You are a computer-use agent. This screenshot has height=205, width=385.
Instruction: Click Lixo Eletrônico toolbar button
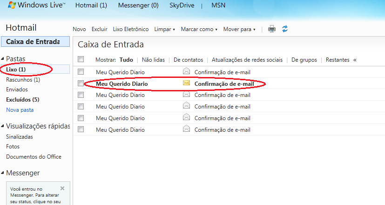coord(131,29)
